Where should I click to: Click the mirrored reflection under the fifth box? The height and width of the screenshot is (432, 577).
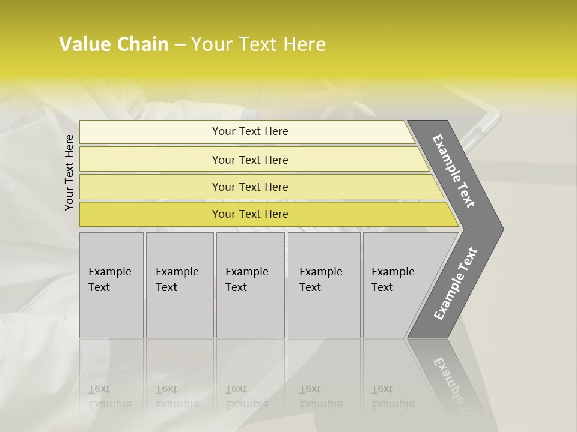[x=393, y=396]
